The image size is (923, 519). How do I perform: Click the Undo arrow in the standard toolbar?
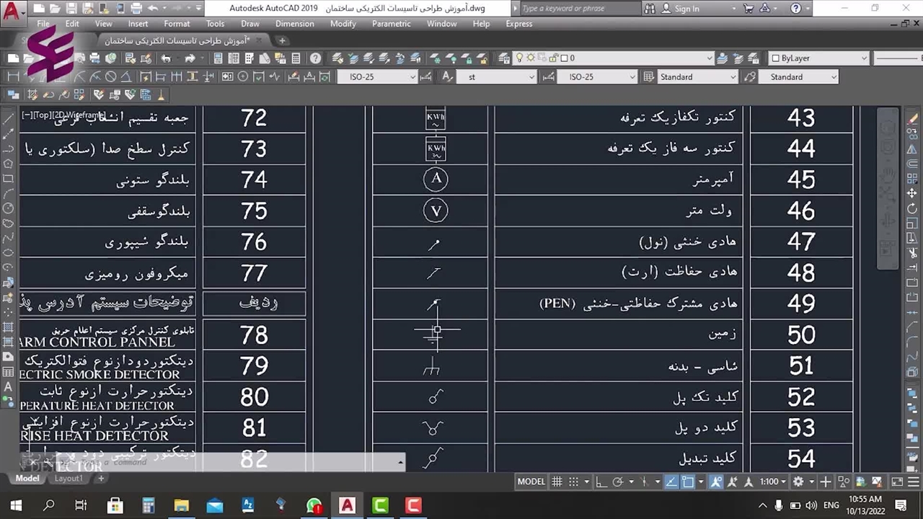[x=166, y=58]
